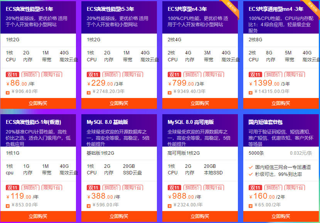The height and width of the screenshot is (223, 320).
Task: Click the ¥160.00/2年 price
Action: (x=267, y=196)
